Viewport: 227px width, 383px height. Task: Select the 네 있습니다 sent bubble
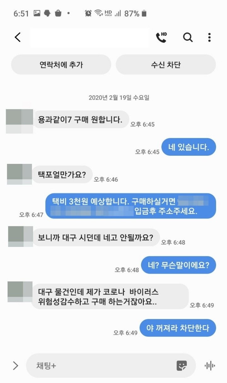(x=189, y=147)
